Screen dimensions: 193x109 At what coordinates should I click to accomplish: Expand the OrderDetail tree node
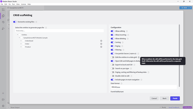click(x=21, y=41)
